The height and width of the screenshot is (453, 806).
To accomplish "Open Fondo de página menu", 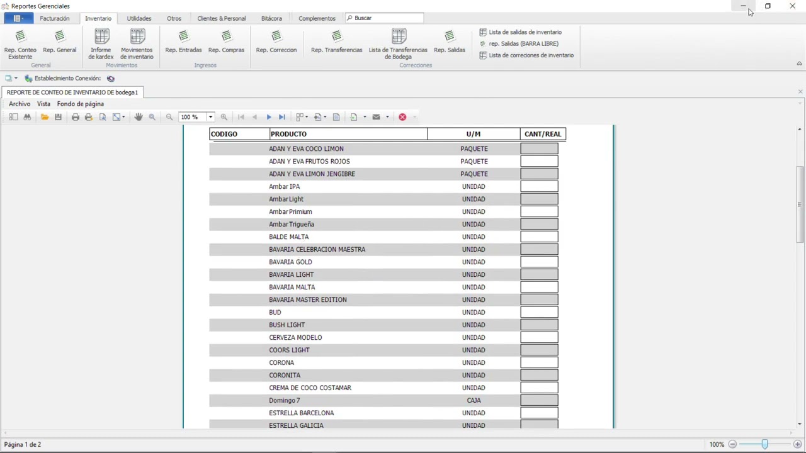I will (x=81, y=104).
